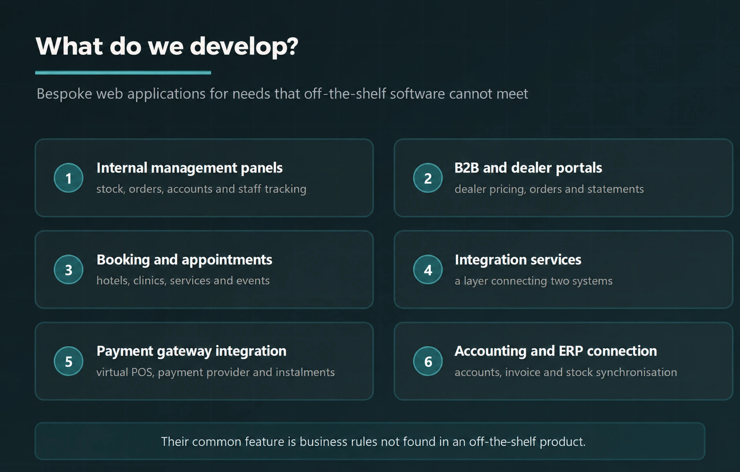Click the number 3 circle badge
The image size is (740, 472).
click(x=69, y=269)
